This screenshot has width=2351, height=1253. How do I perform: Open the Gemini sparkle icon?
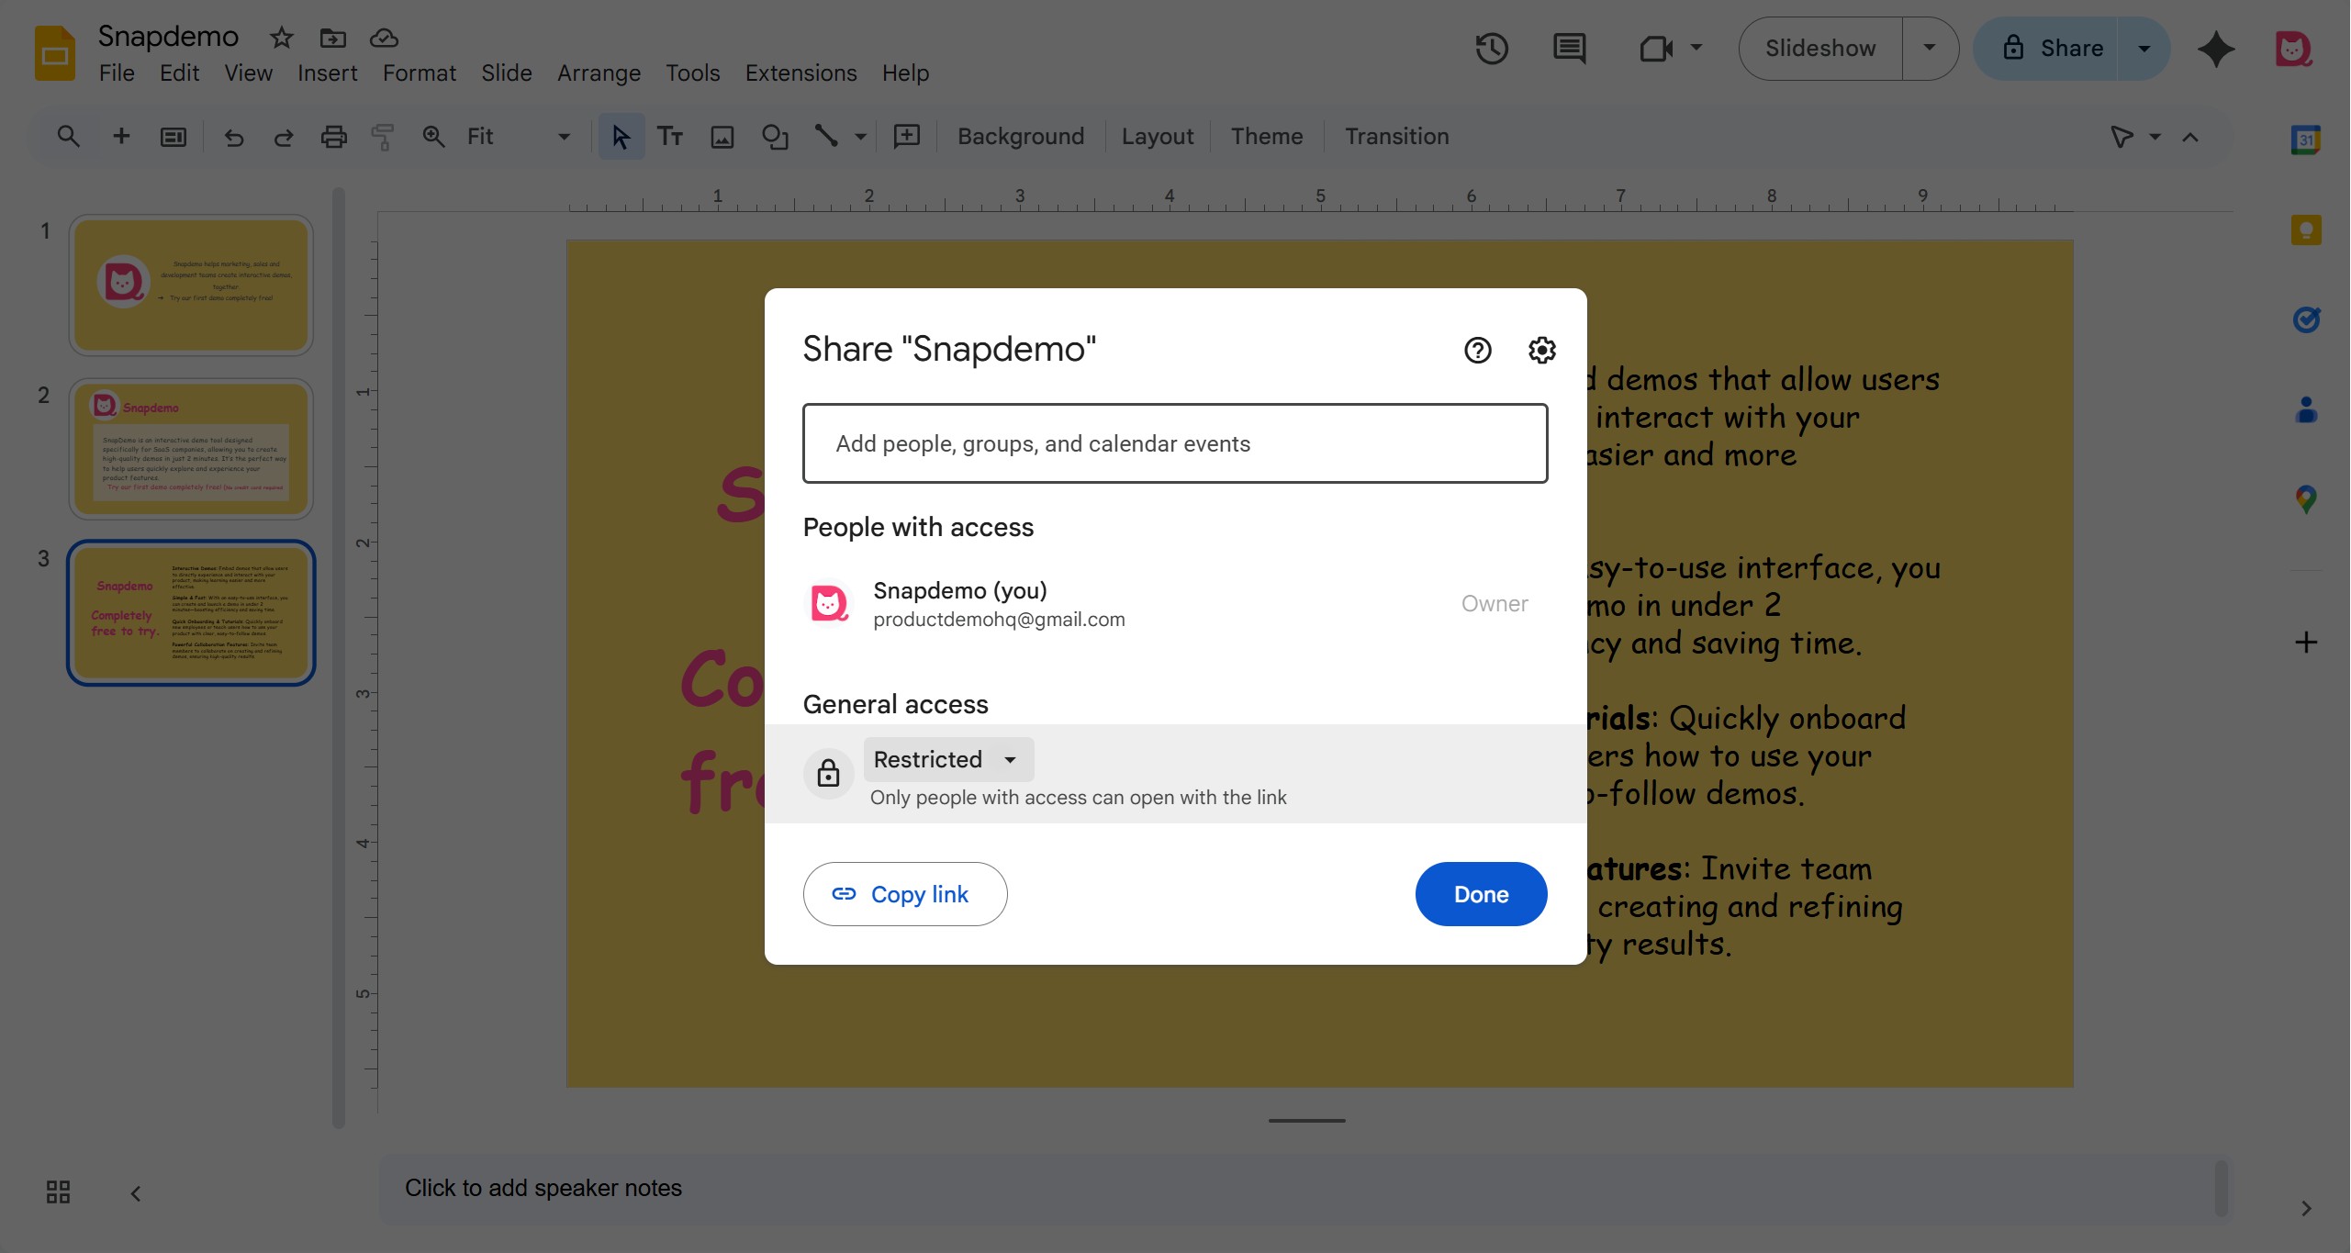2216,49
